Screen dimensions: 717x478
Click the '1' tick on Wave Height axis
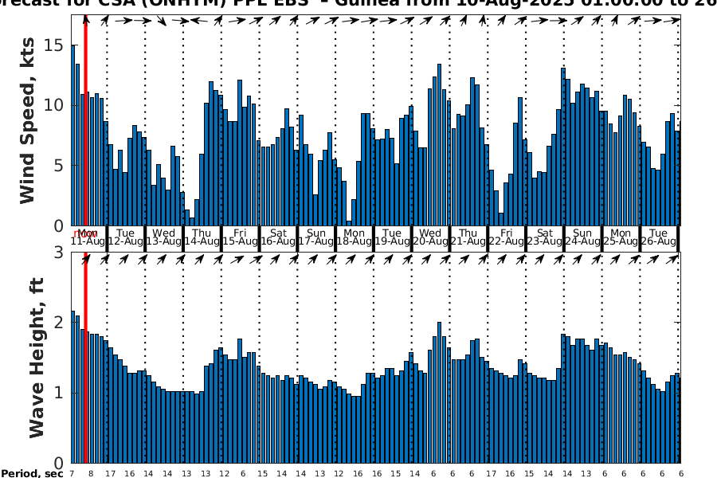coord(59,393)
